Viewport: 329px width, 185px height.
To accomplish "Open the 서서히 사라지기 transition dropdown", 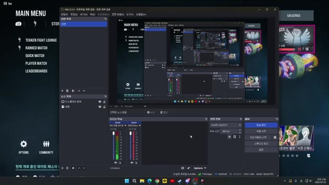I will [226, 125].
